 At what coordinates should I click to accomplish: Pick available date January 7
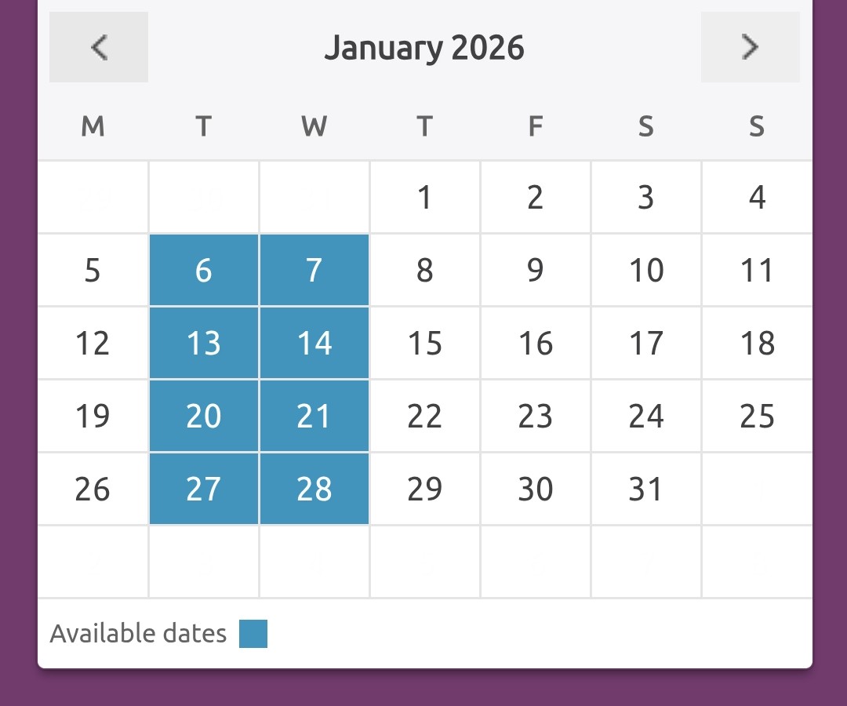click(314, 270)
